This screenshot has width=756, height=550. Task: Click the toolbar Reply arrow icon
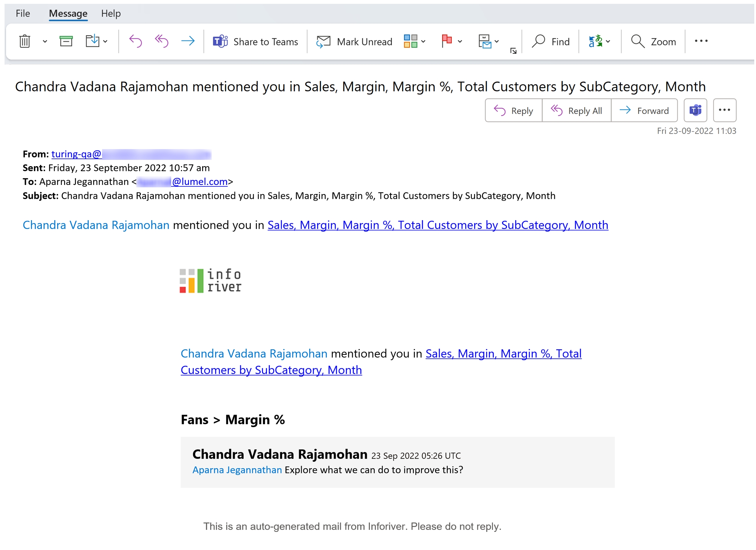point(135,41)
